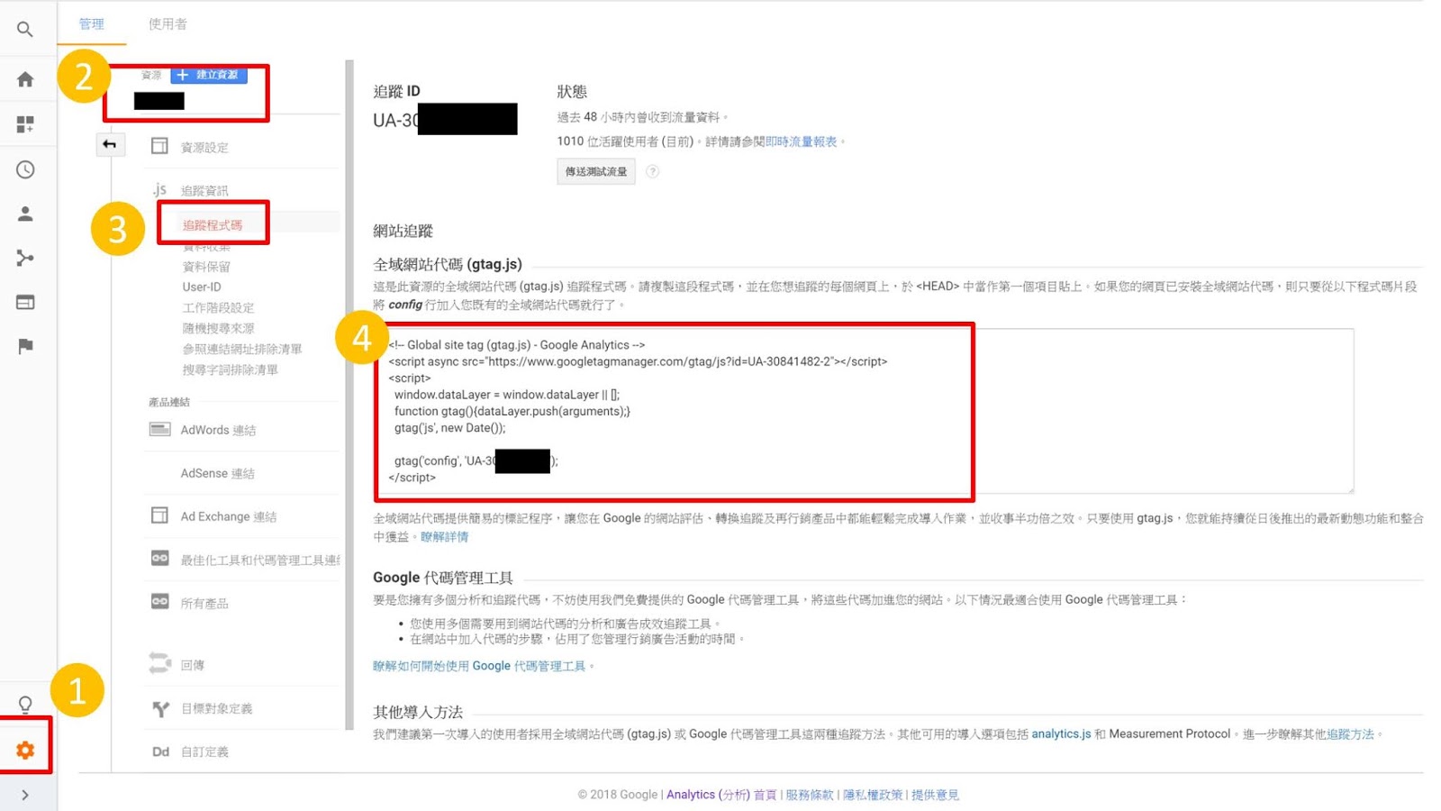This screenshot has height=811, width=1441.
Task: Click the Dd icon for 自訂定義
Action: (160, 752)
